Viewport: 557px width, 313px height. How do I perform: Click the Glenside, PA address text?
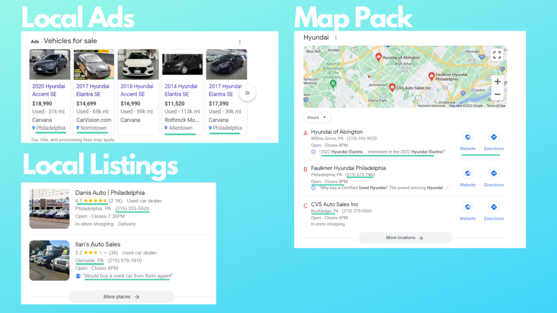[x=90, y=260]
